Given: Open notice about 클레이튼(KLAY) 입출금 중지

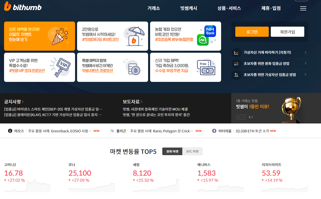Looking at the screenshot, I should click(x=53, y=115).
